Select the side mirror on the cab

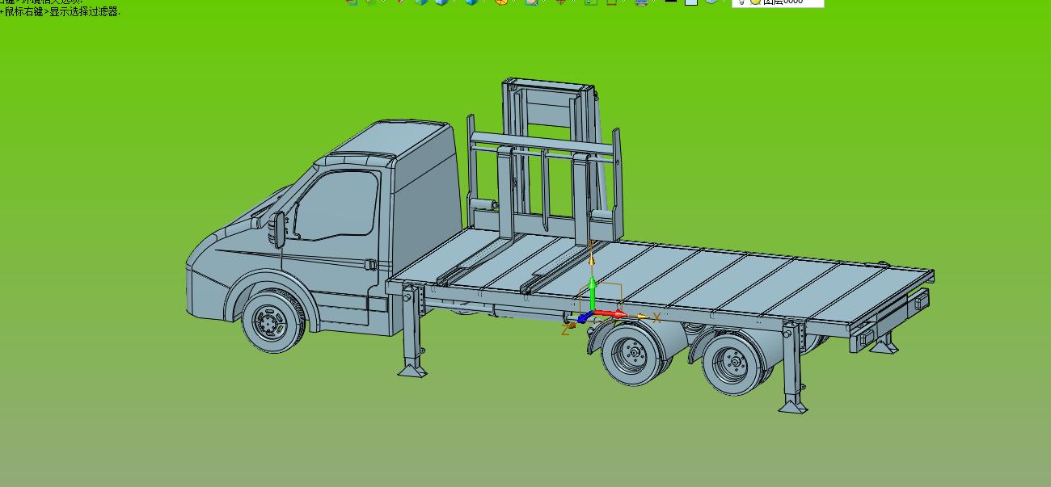(279, 229)
